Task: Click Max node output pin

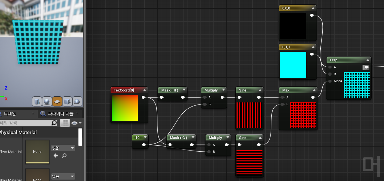Action: [x=313, y=97]
